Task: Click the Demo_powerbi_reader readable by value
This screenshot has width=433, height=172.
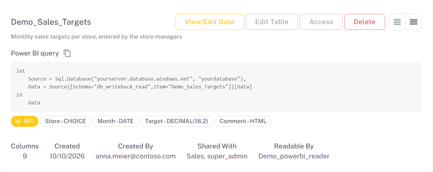Action: click(x=294, y=156)
